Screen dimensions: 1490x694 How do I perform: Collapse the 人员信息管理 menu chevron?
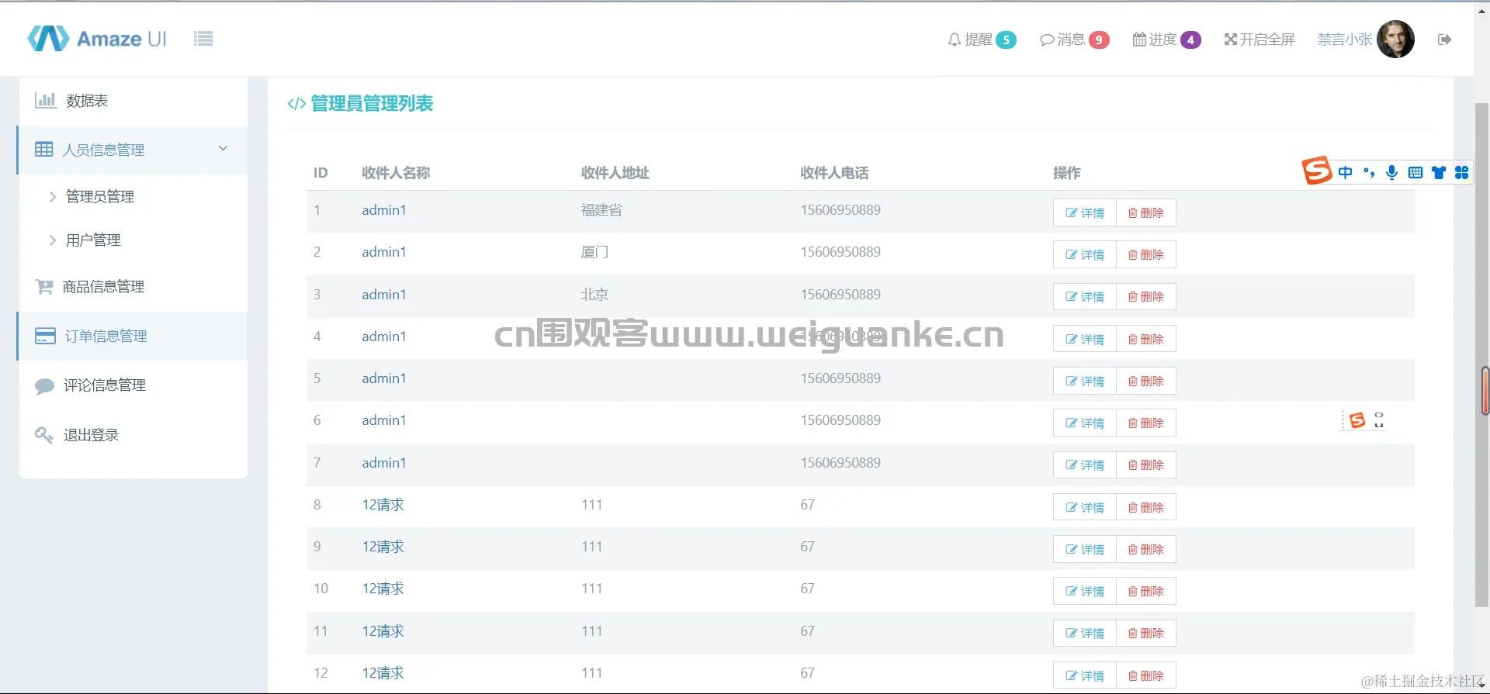[223, 148]
